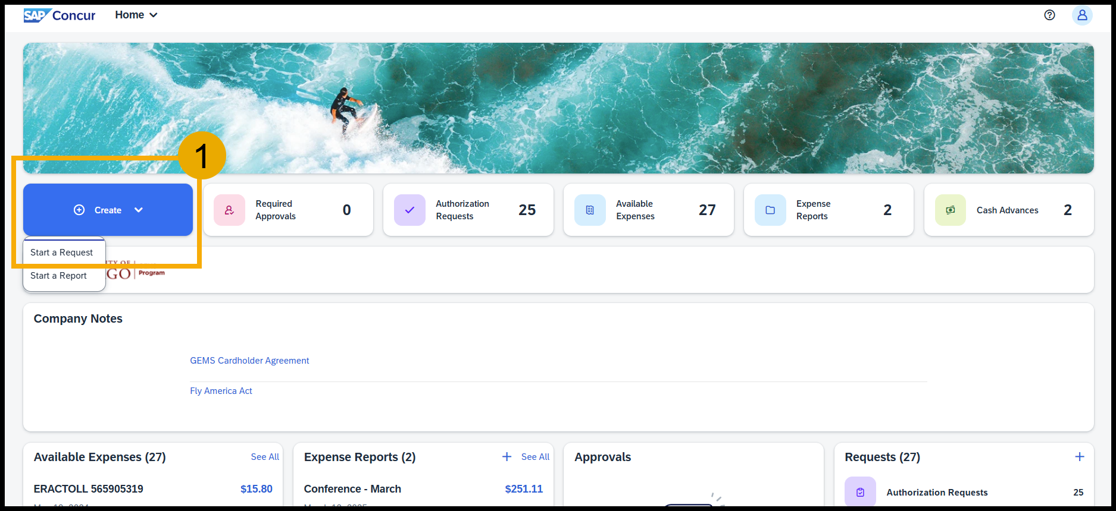Open the GEMS Cardholder Agreement link

coord(249,361)
